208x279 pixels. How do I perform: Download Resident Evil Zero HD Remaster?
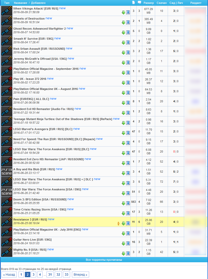[124, 163]
